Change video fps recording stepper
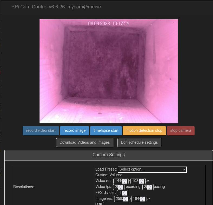Viewport: 213px width, 205px height. [x=120, y=187]
